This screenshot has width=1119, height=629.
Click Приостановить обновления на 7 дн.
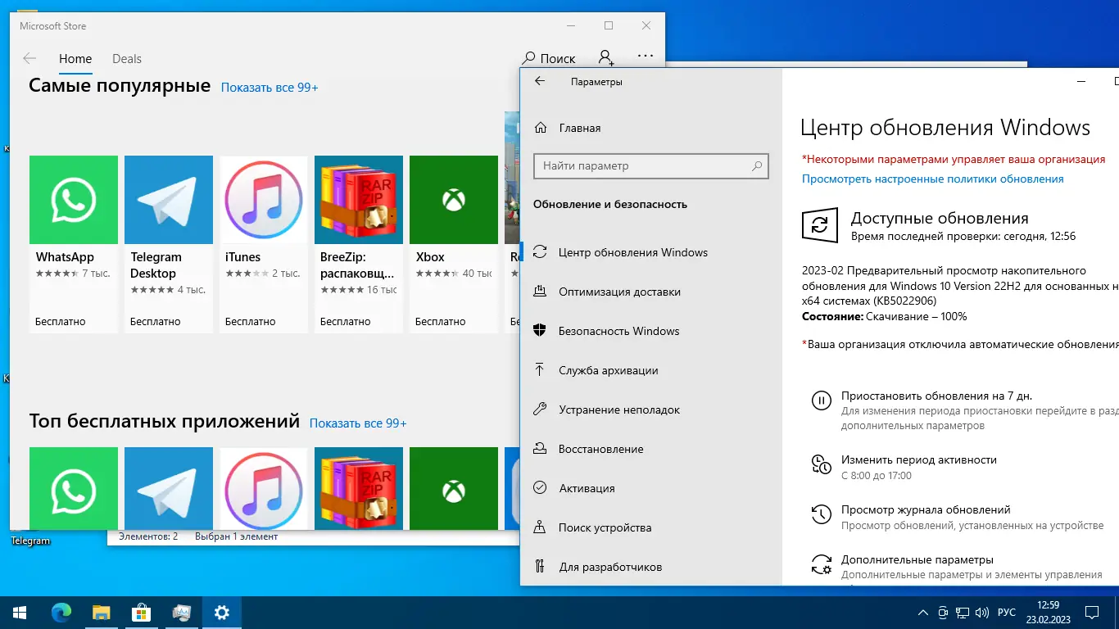coord(936,396)
